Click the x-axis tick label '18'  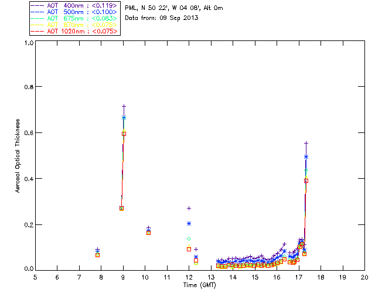(x=321, y=277)
